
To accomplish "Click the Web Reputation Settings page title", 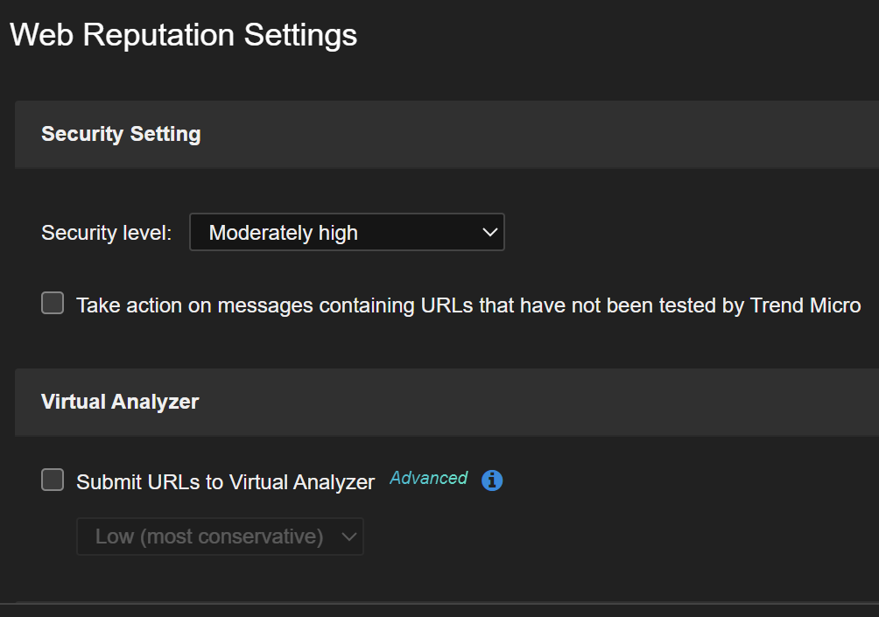I will 183,35.
